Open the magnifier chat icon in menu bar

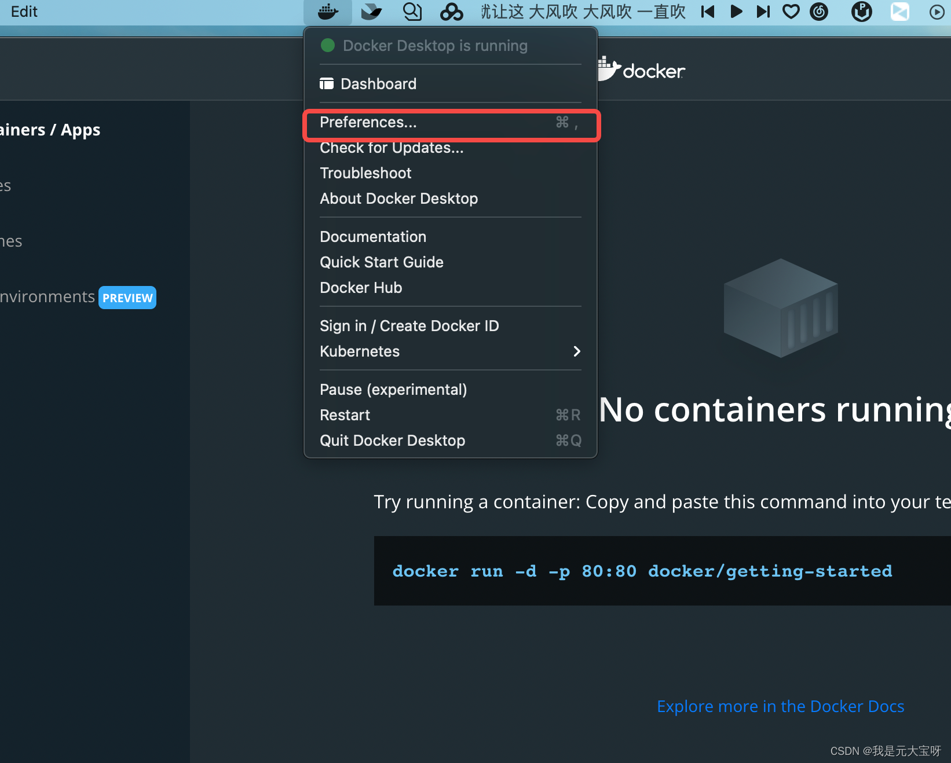click(x=412, y=12)
